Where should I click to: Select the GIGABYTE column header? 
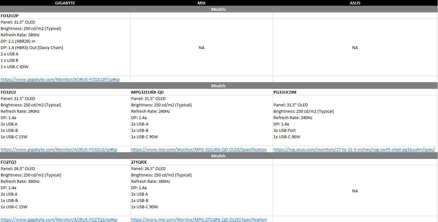65,3
